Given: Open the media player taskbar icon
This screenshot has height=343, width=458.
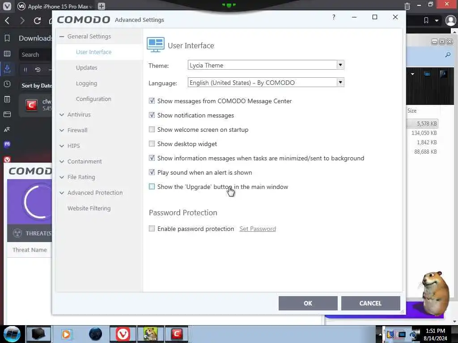Looking at the screenshot, I should point(66,334).
